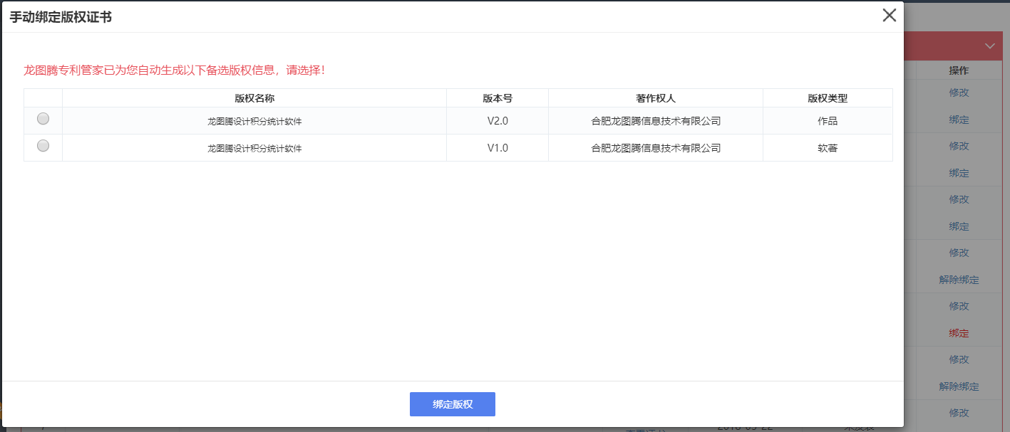Click the V2.0 version cell
This screenshot has width=1010, height=432.
click(x=498, y=121)
